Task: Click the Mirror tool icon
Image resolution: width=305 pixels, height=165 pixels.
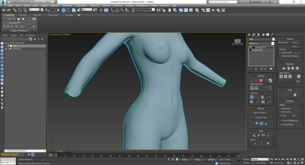Action: coord(158,10)
